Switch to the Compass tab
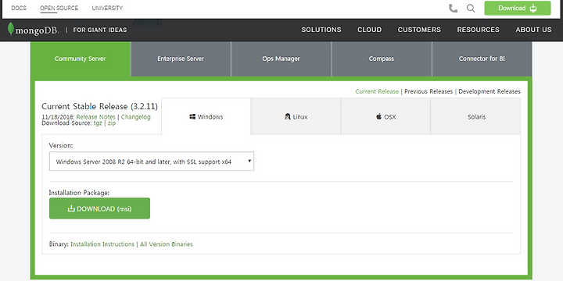This screenshot has height=281, width=563. 382,59
